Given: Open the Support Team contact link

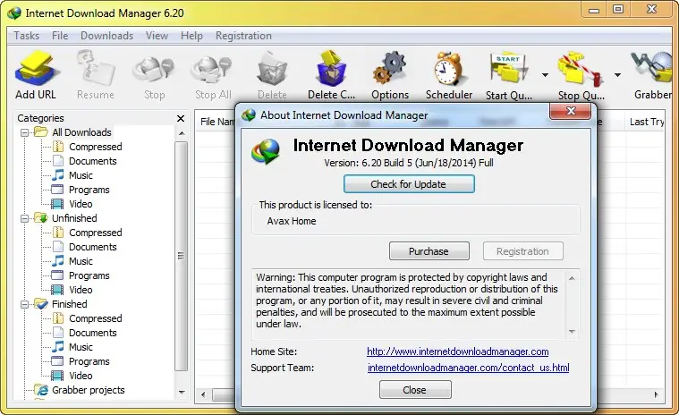Looking at the screenshot, I should (468, 368).
